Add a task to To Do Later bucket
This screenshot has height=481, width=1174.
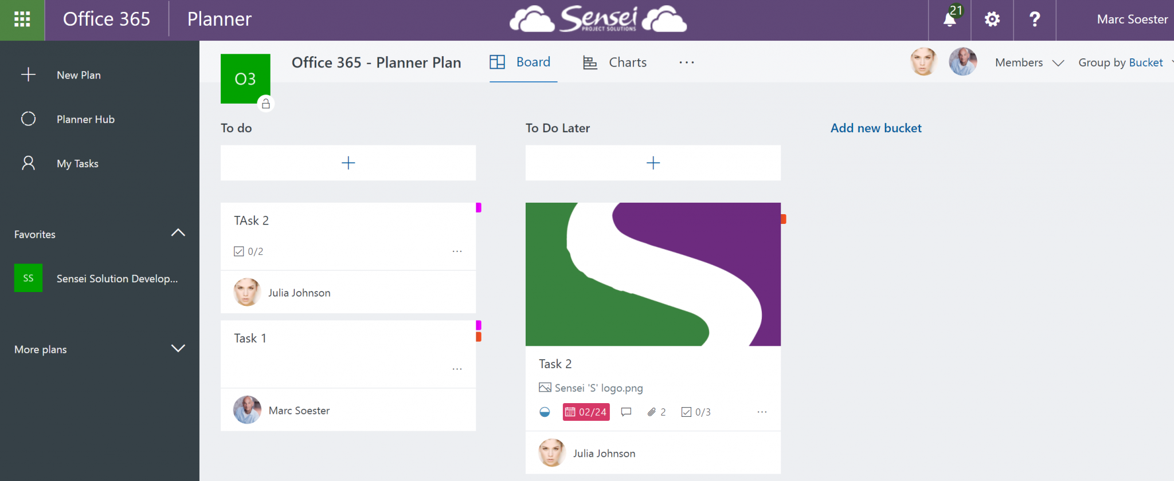(x=653, y=163)
